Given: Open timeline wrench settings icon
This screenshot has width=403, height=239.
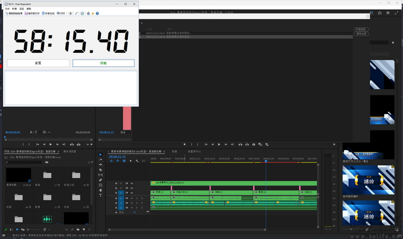Looking at the screenshot, I should (137, 161).
